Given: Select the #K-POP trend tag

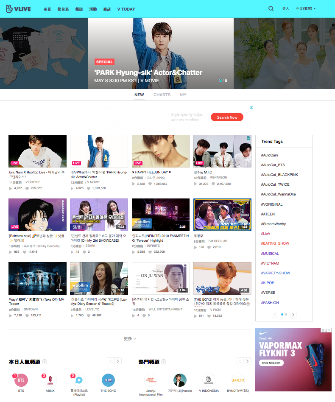Looking at the screenshot, I should (268, 283).
